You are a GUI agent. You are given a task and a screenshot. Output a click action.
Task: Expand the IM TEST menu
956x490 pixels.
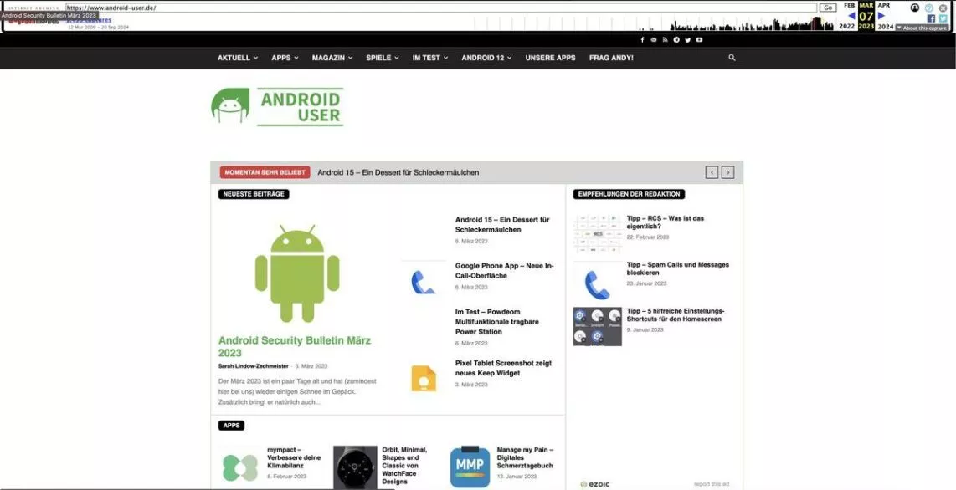[x=430, y=58]
